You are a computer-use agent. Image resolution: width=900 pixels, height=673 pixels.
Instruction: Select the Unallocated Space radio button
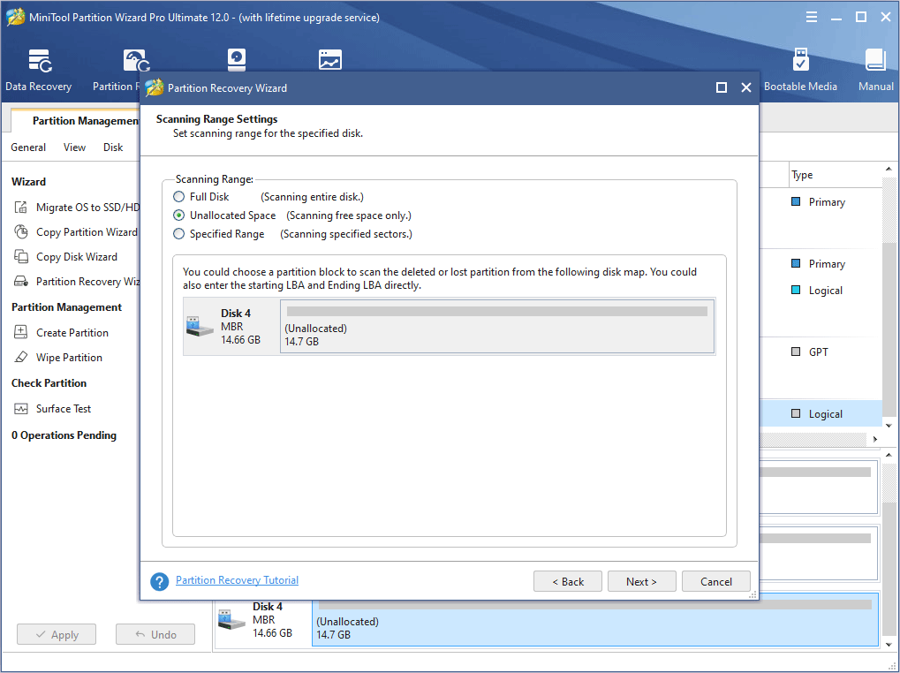coord(179,216)
